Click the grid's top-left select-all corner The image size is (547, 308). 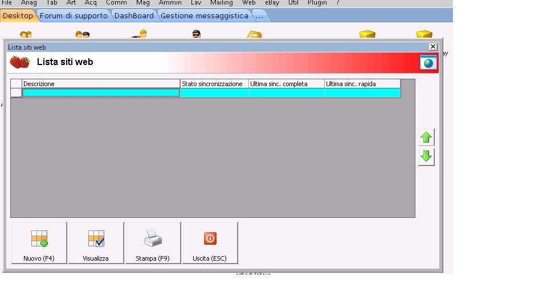pos(16,84)
